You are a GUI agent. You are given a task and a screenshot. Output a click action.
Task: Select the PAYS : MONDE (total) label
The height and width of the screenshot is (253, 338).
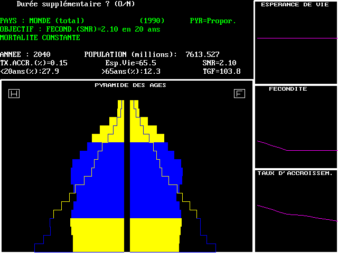pos(42,21)
